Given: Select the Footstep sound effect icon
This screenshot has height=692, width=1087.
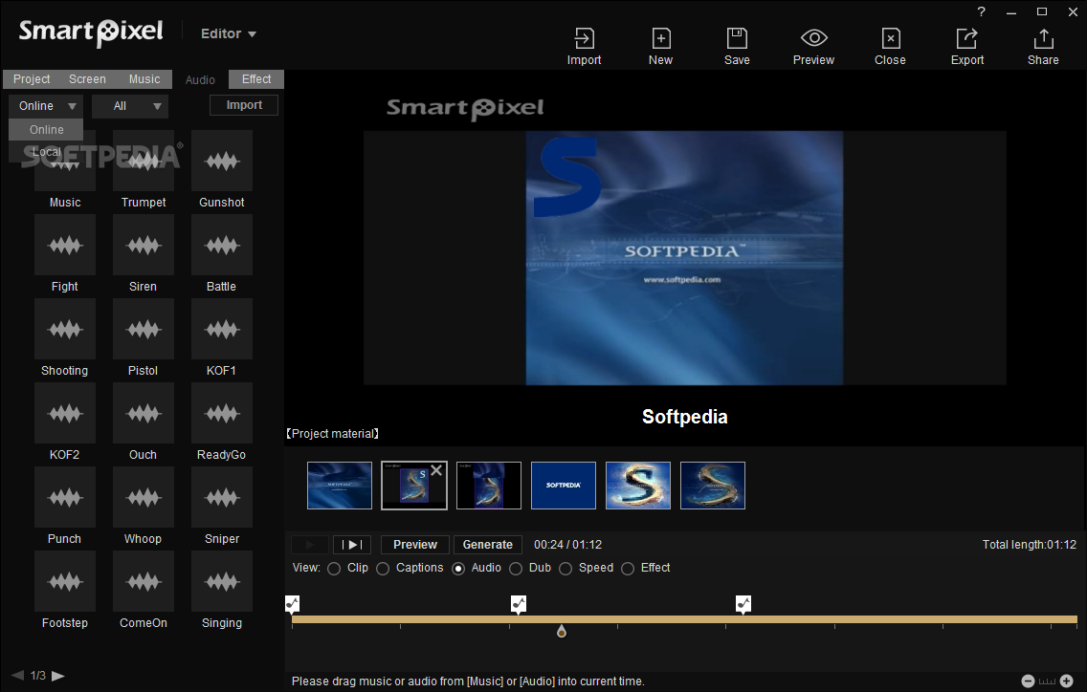Looking at the screenshot, I should point(65,581).
